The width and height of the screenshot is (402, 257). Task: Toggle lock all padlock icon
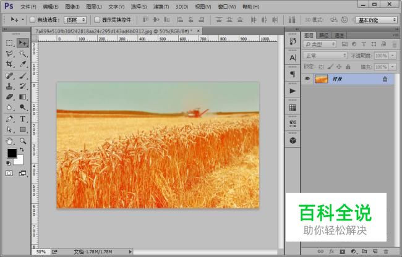[x=348, y=67]
